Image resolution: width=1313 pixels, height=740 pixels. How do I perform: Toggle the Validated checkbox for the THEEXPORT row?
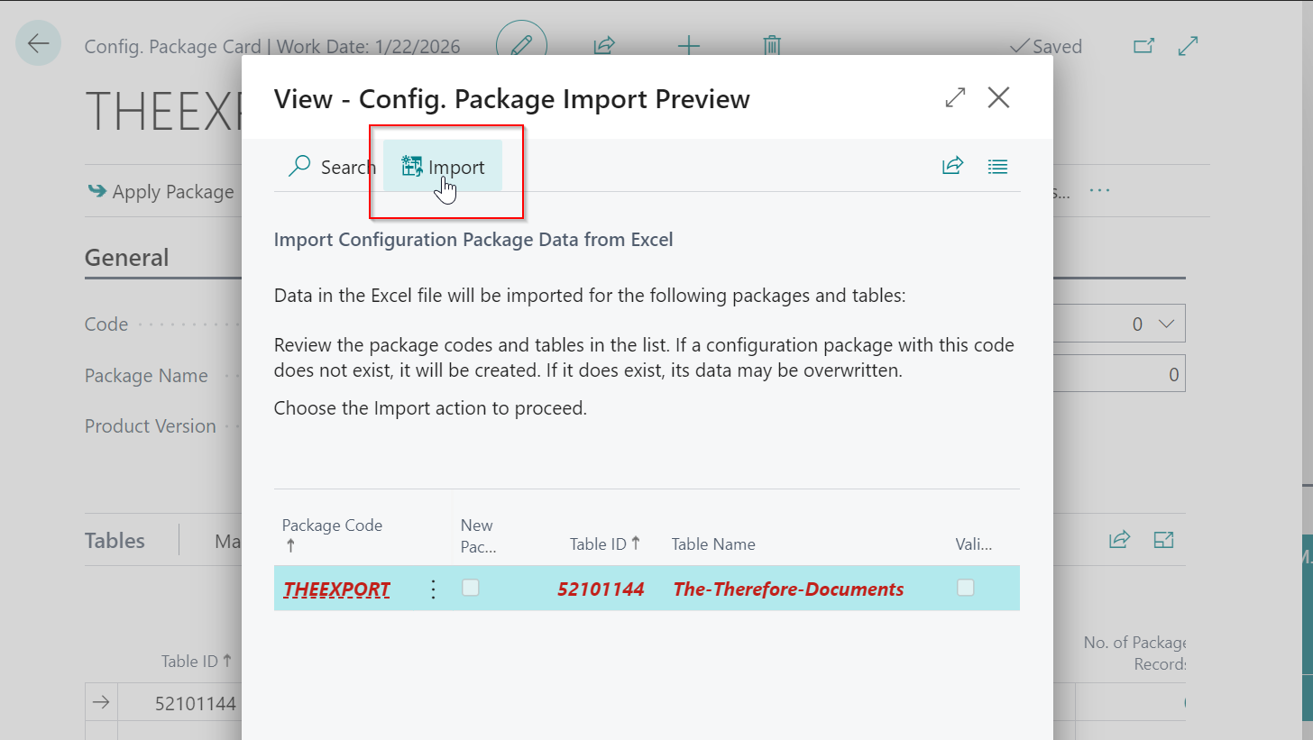(966, 588)
